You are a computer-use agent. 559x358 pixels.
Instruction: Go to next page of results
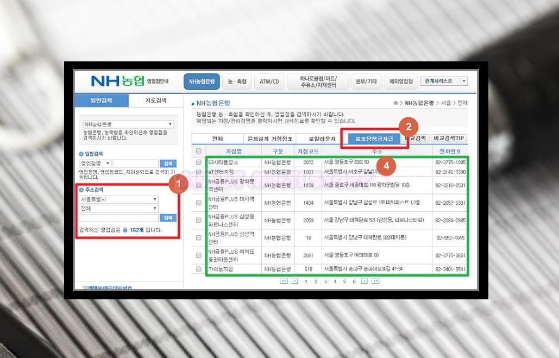[364, 281]
